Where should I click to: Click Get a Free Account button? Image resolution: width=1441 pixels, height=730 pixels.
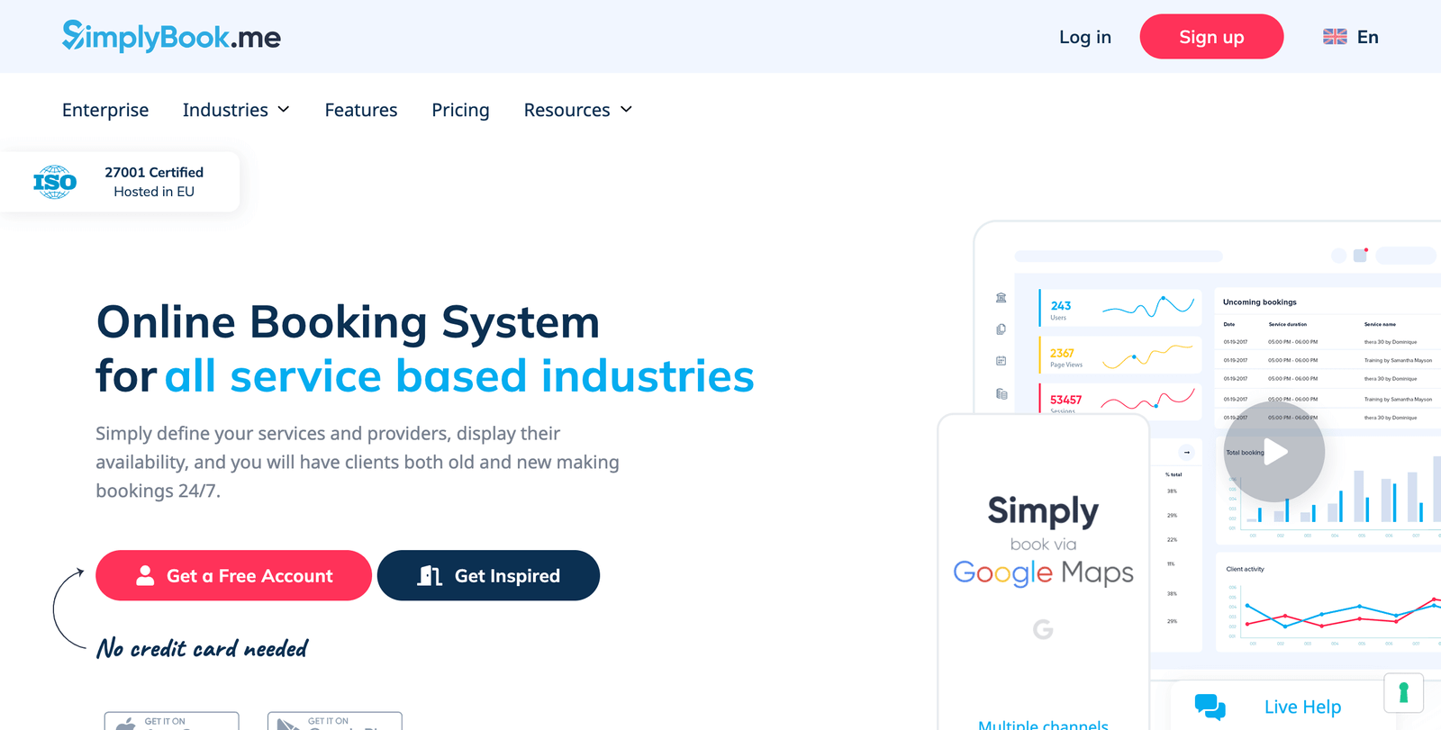pyautogui.click(x=233, y=575)
